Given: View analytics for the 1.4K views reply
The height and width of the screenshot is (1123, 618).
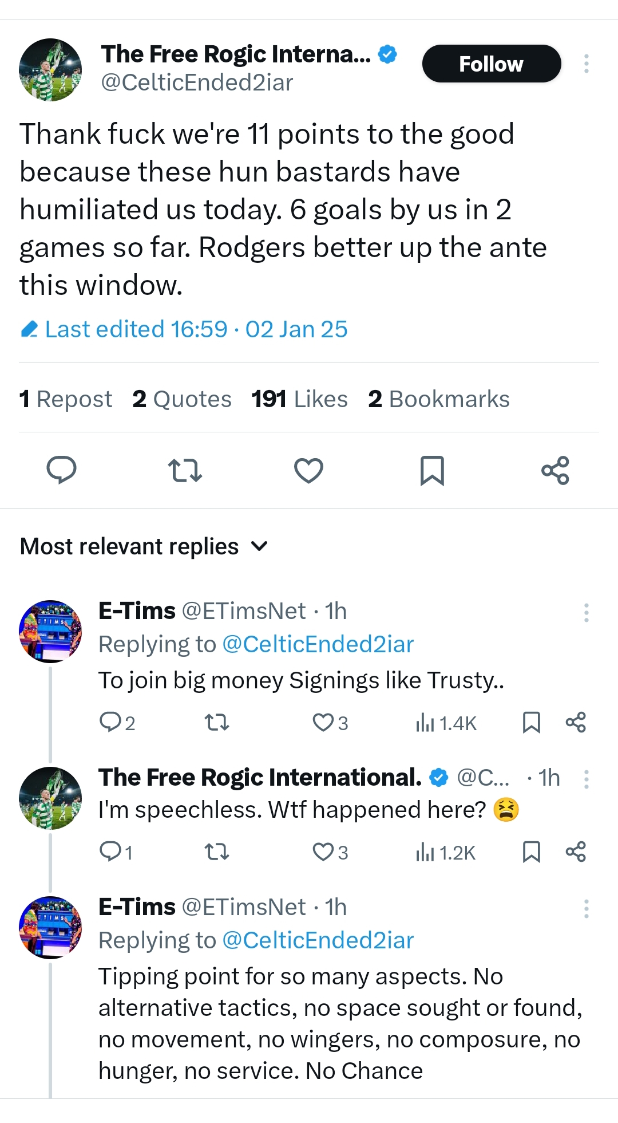Looking at the screenshot, I should 446,723.
